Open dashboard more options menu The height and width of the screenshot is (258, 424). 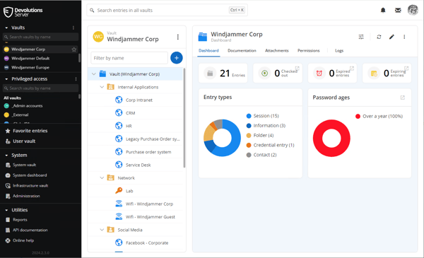click(x=404, y=37)
